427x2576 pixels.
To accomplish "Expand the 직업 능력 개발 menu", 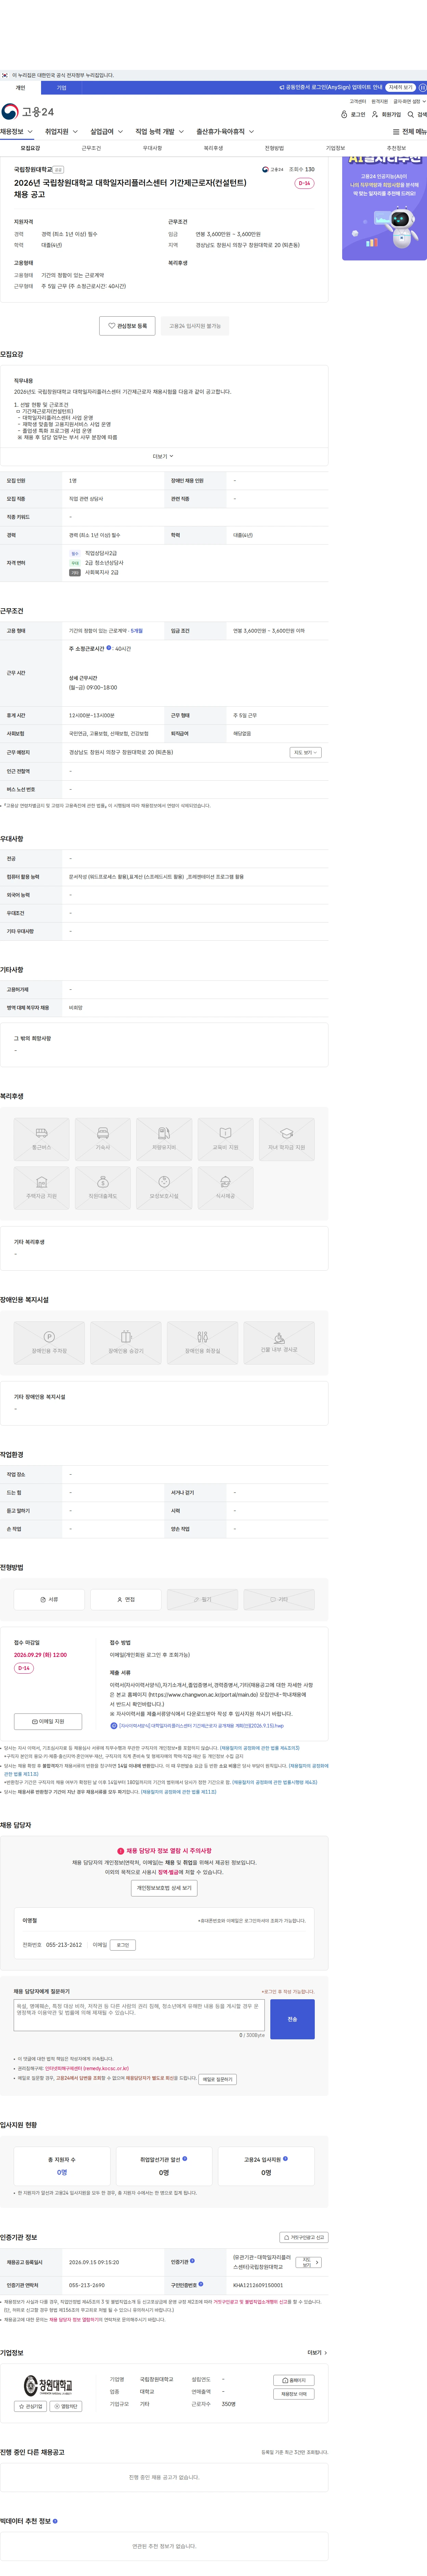I will coord(160,132).
